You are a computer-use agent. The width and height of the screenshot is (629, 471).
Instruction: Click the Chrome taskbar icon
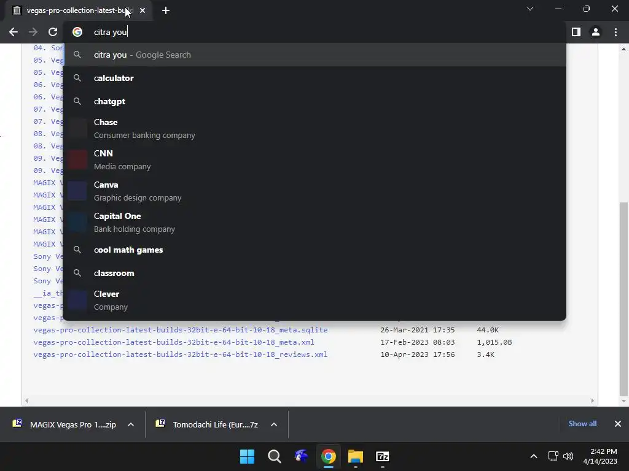[329, 456]
